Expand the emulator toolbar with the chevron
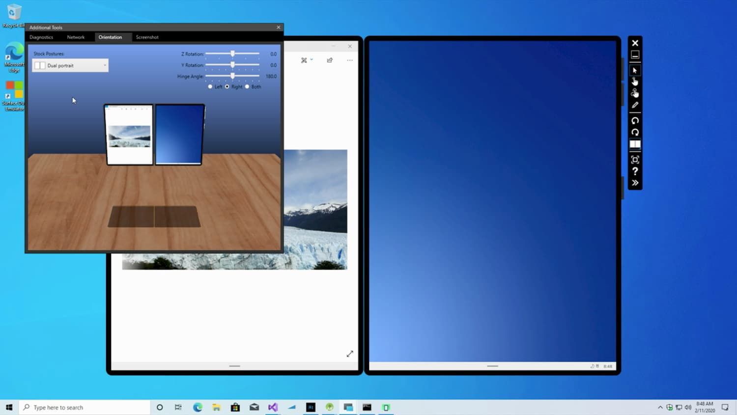The image size is (737, 415). click(x=635, y=182)
